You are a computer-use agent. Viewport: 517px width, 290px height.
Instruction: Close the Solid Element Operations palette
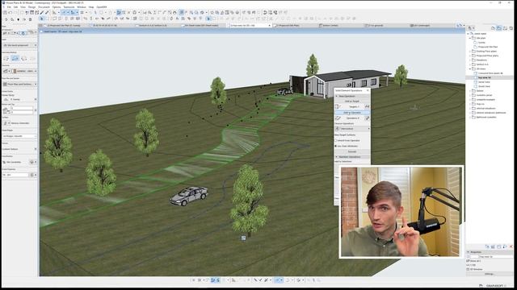pos(368,90)
